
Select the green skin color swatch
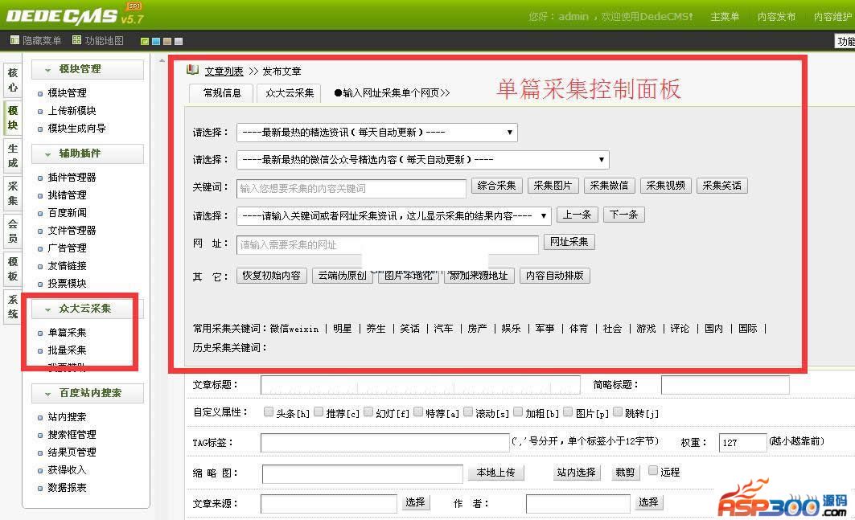pyautogui.click(x=145, y=42)
